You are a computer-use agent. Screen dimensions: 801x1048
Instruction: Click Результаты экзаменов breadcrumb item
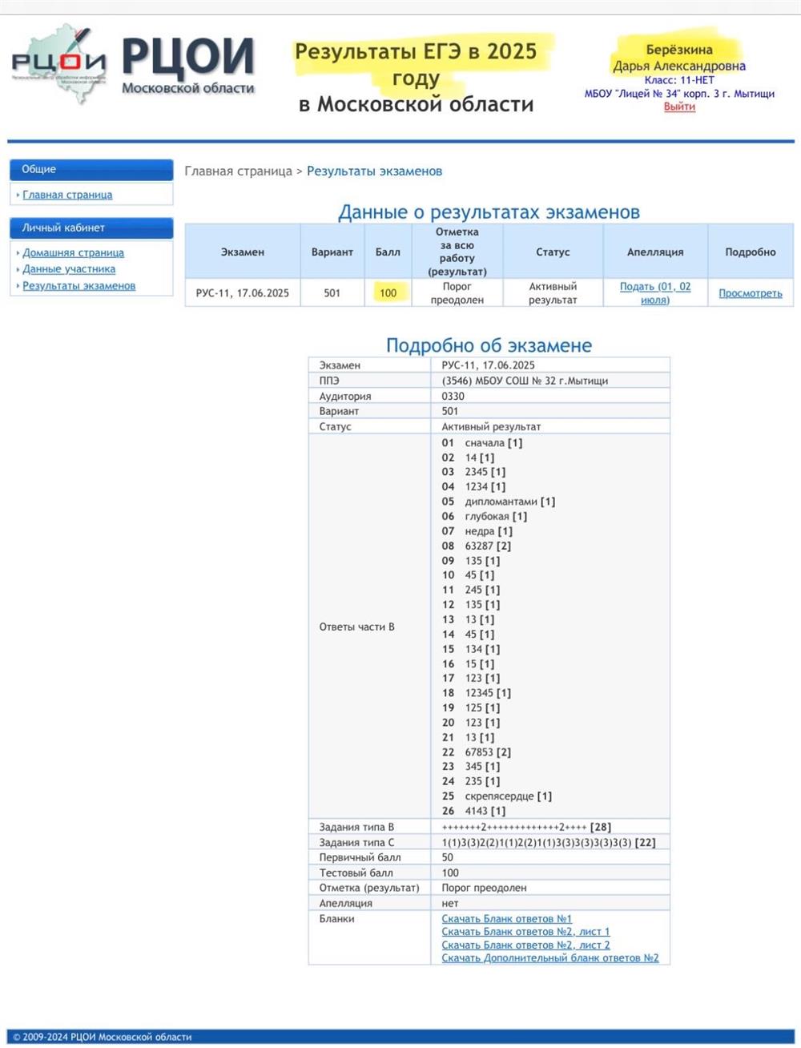click(374, 171)
